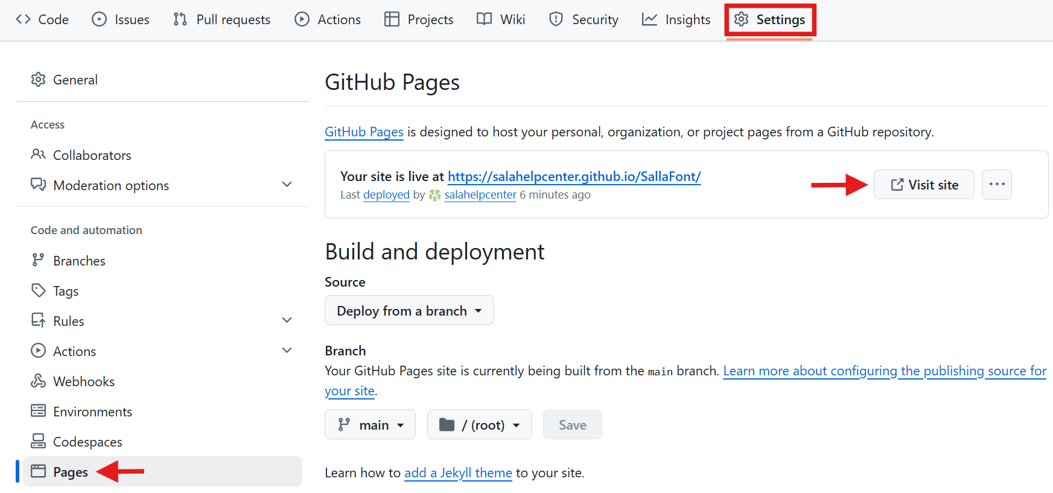Select the Settings tab
1053x493 pixels.
click(770, 19)
